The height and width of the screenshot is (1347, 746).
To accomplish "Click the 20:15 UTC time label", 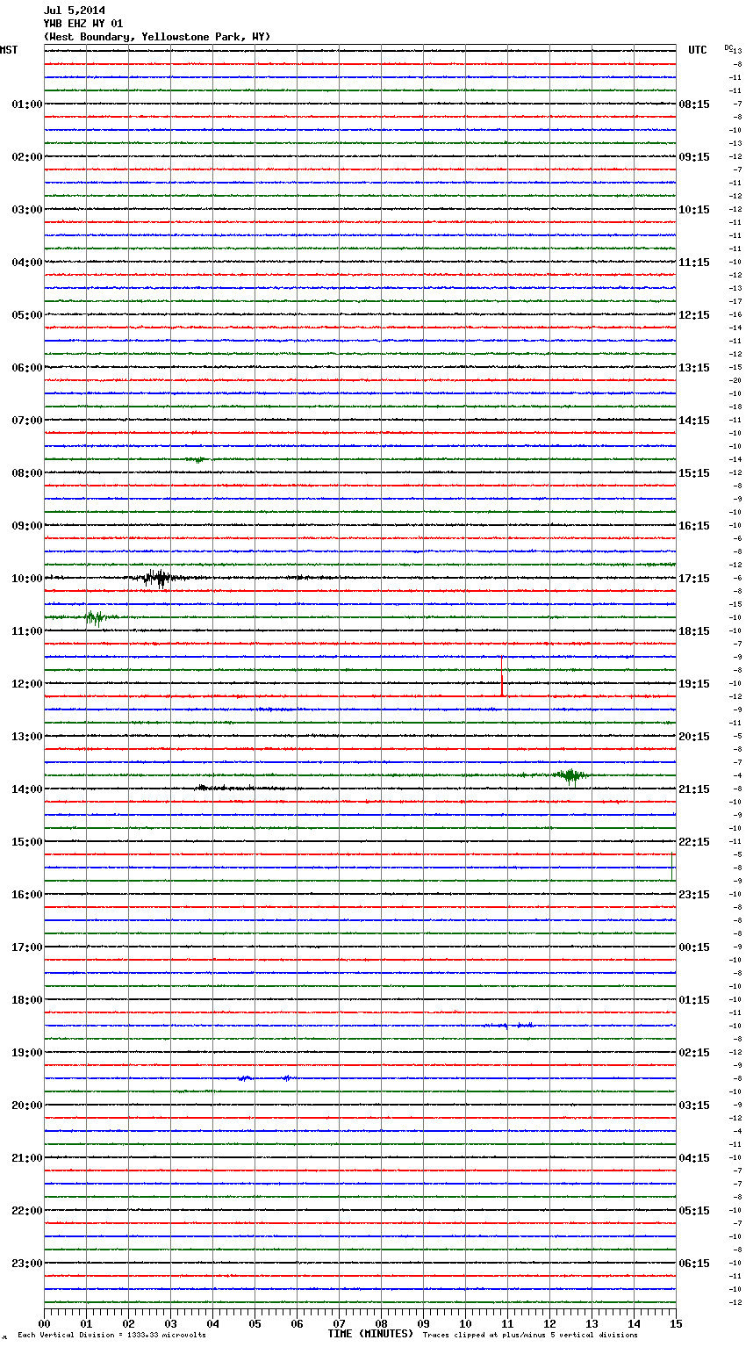I will (694, 737).
